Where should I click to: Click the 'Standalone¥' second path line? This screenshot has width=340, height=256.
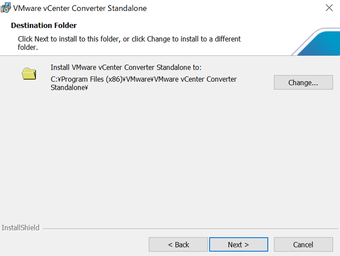pos(69,88)
